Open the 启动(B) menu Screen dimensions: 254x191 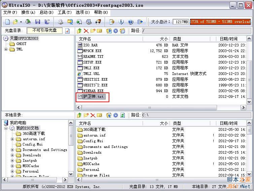[46, 12]
